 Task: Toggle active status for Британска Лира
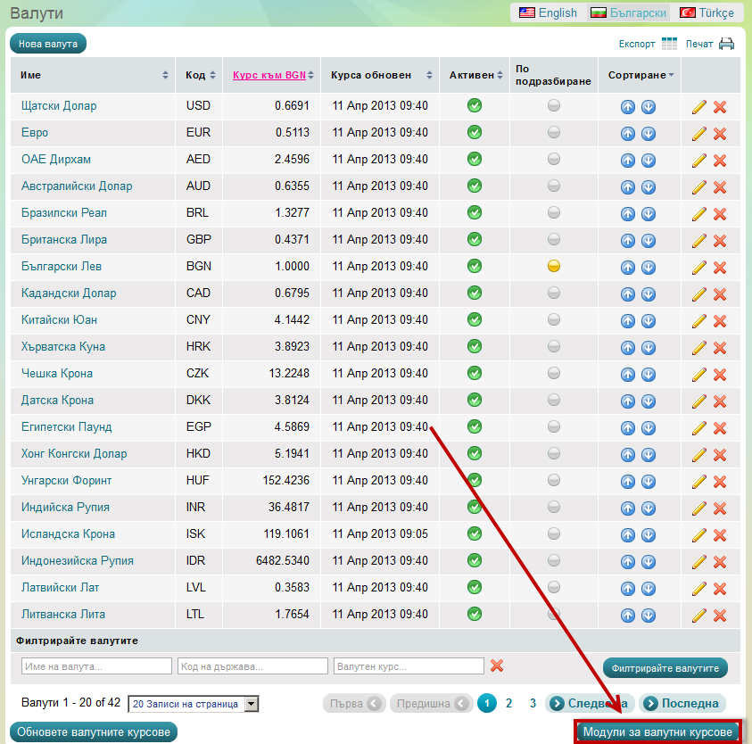(x=475, y=239)
